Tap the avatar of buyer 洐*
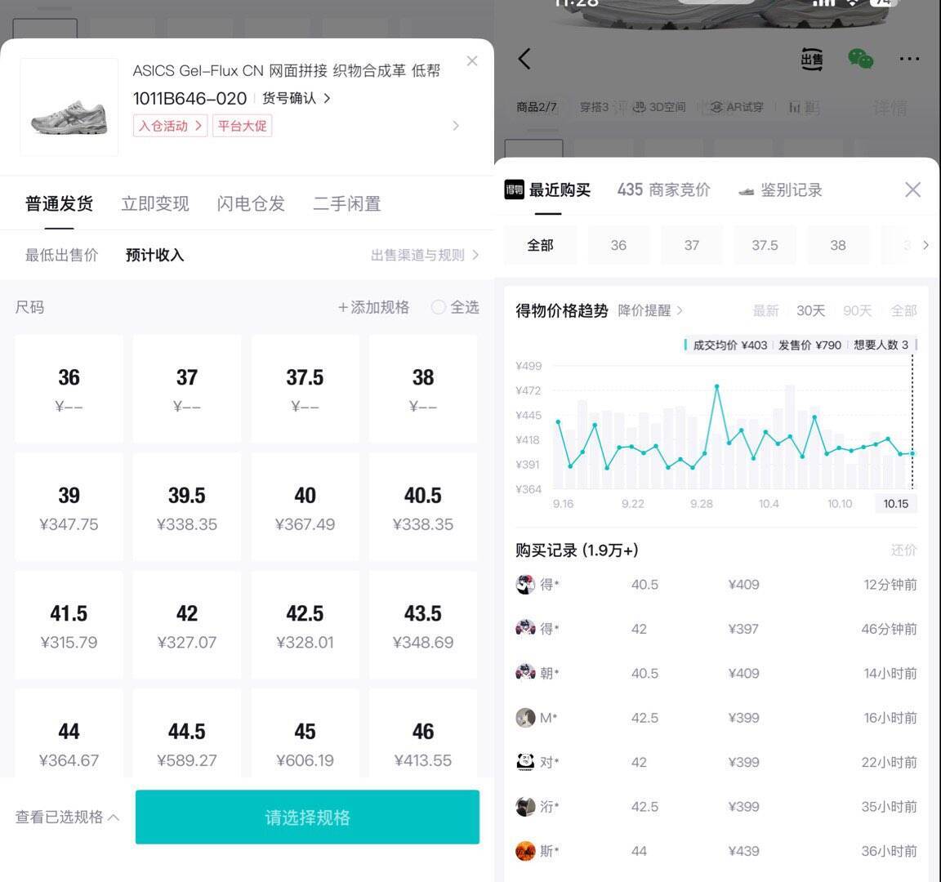 tap(525, 806)
